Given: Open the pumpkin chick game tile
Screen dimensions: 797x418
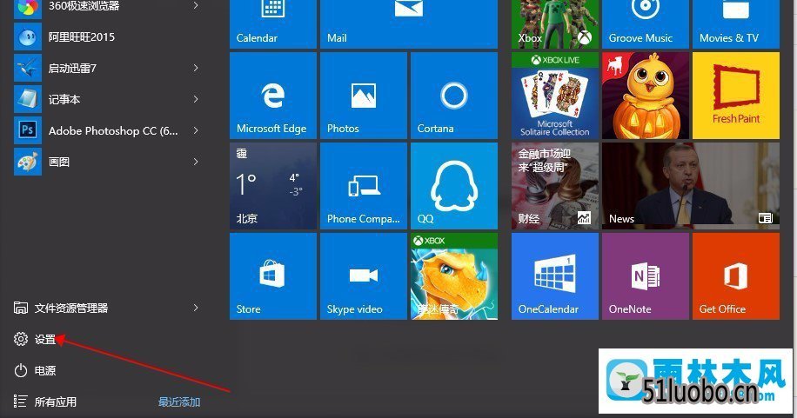Looking at the screenshot, I should pyautogui.click(x=646, y=96).
